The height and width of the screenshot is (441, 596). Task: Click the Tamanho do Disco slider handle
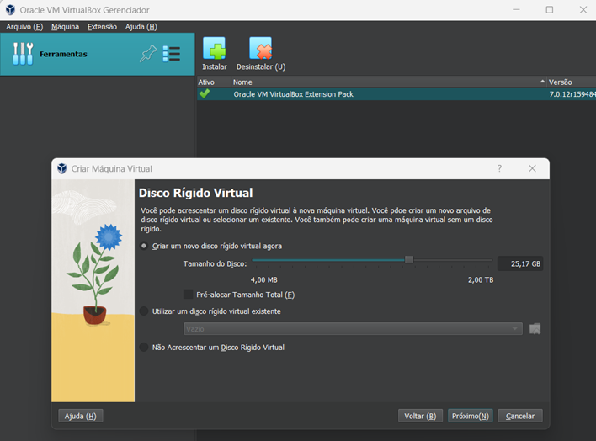[x=409, y=260]
